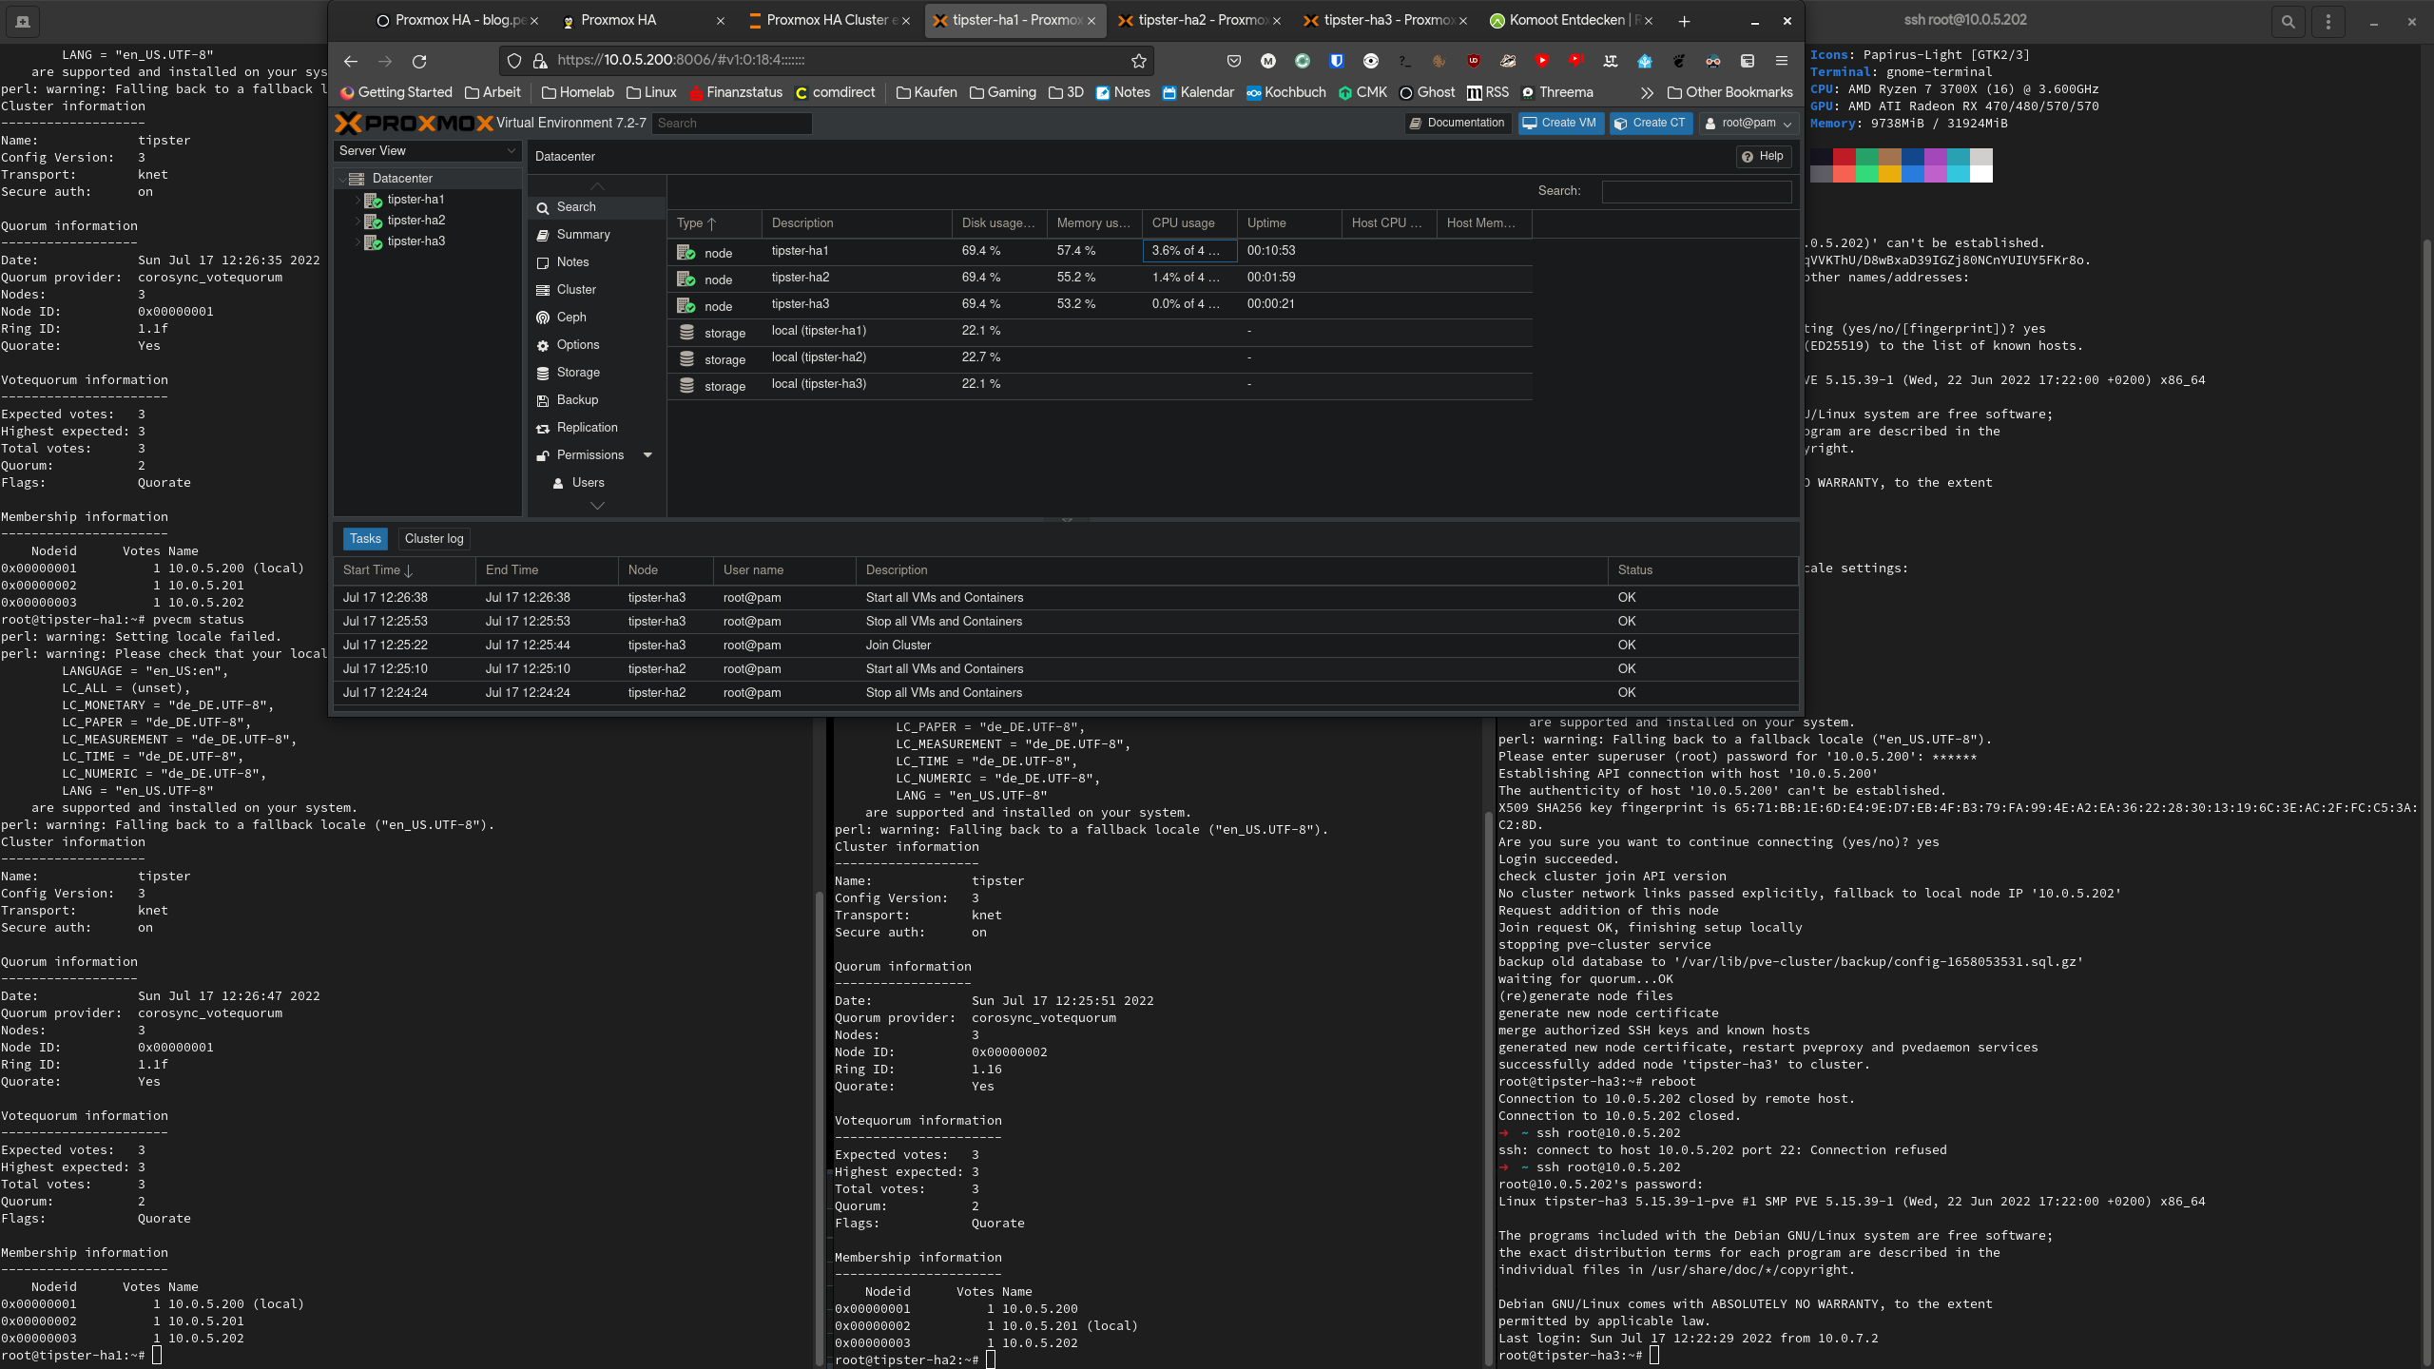
Task: Open the Firefox hamburger menu
Action: (x=1782, y=61)
